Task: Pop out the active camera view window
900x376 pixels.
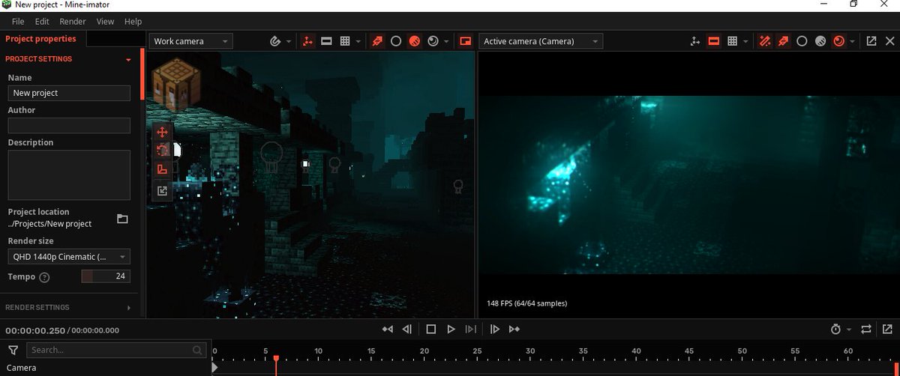Action: click(871, 41)
